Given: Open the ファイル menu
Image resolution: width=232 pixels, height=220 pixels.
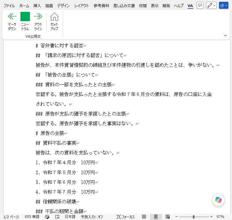Looking at the screenshot, I should tap(9, 6).
